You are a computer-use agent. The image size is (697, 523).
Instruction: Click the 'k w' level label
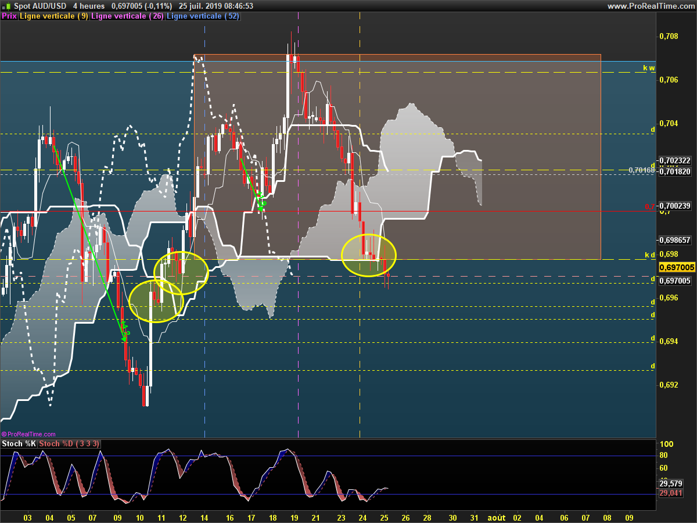point(649,68)
